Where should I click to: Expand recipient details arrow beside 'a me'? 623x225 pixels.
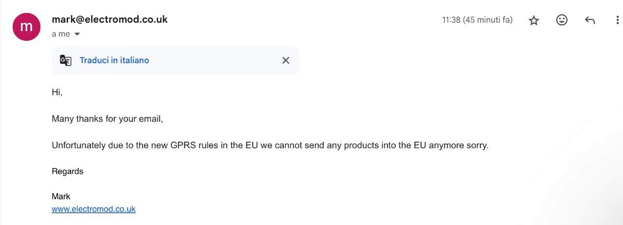[77, 34]
